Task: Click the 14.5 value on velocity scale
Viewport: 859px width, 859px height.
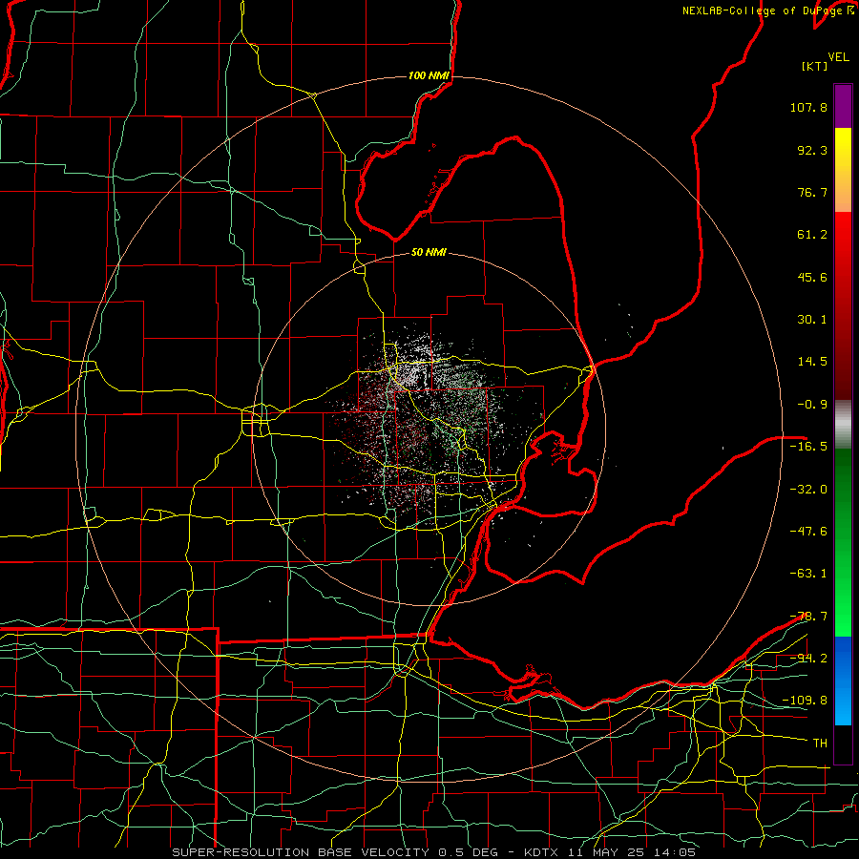Action: click(x=812, y=362)
